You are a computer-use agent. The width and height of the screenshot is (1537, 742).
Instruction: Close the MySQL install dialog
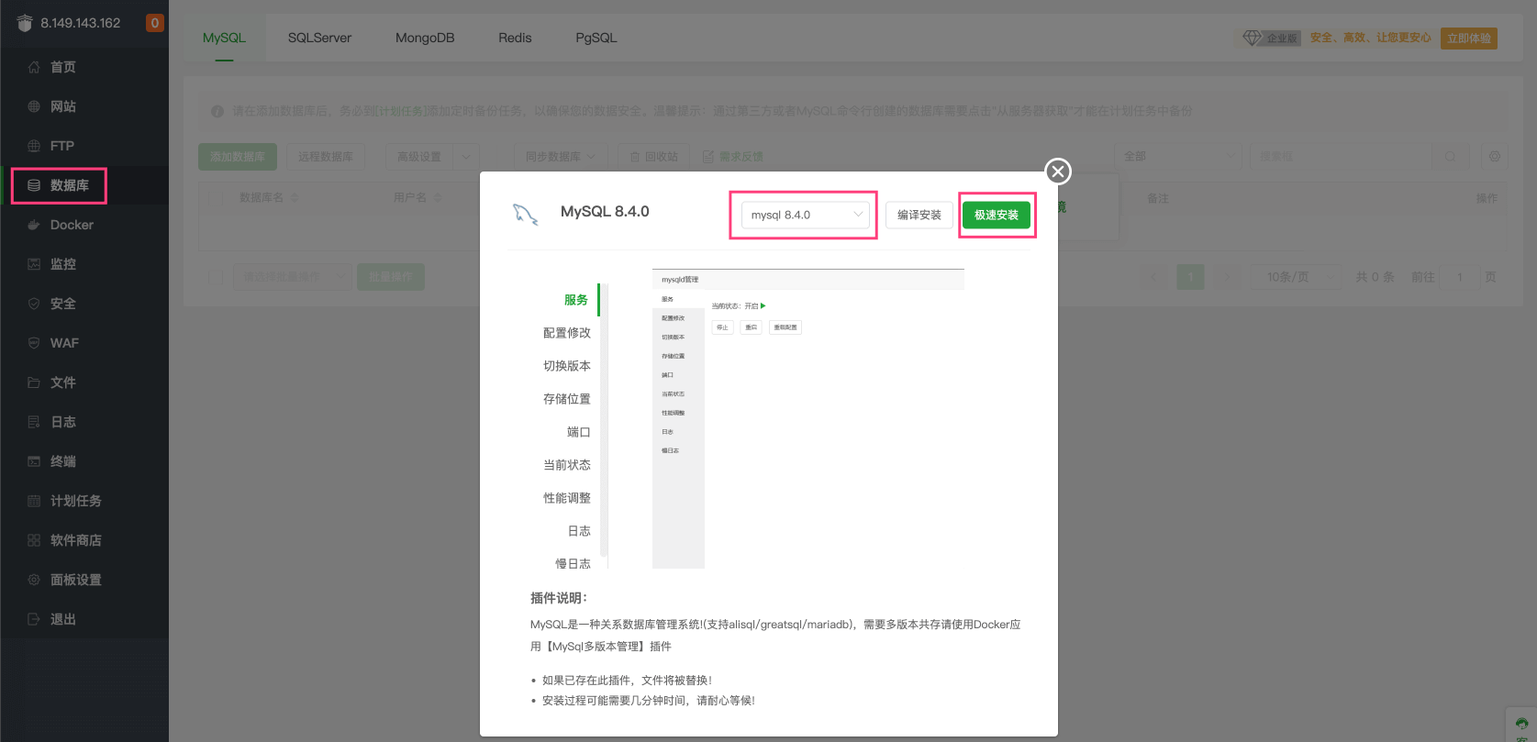tap(1058, 172)
